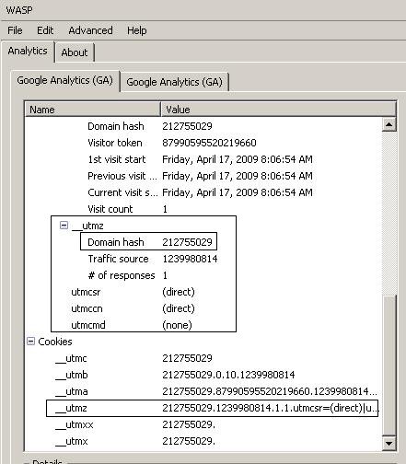The image size is (406, 464).
Task: Open the Advanced menu
Action: 90,30
